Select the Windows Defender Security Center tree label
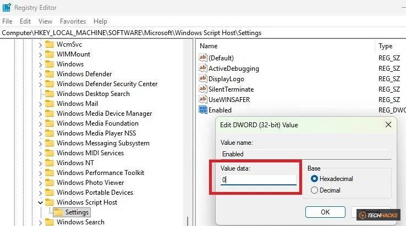The height and width of the screenshot is (226, 406). 107,84
